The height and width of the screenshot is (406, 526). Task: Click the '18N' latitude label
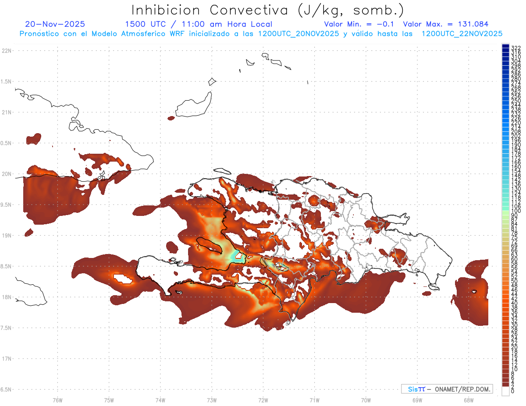click(x=6, y=297)
